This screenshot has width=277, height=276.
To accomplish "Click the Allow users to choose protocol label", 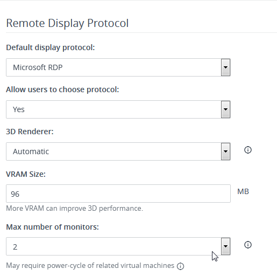I will pos(62,89).
